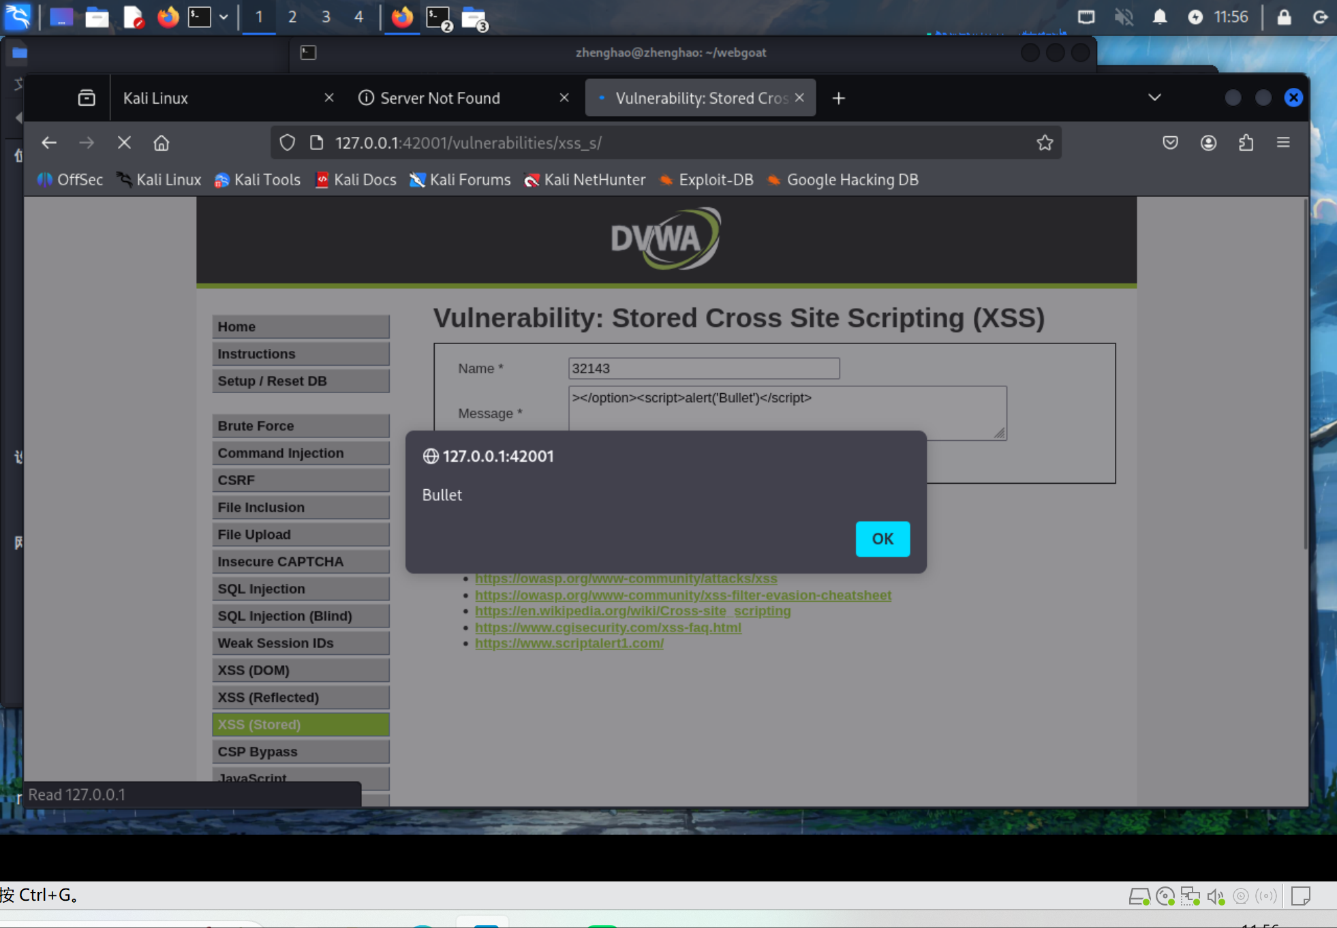This screenshot has height=928, width=1337.
Task: Stop loading with the X button
Action: coord(124,143)
